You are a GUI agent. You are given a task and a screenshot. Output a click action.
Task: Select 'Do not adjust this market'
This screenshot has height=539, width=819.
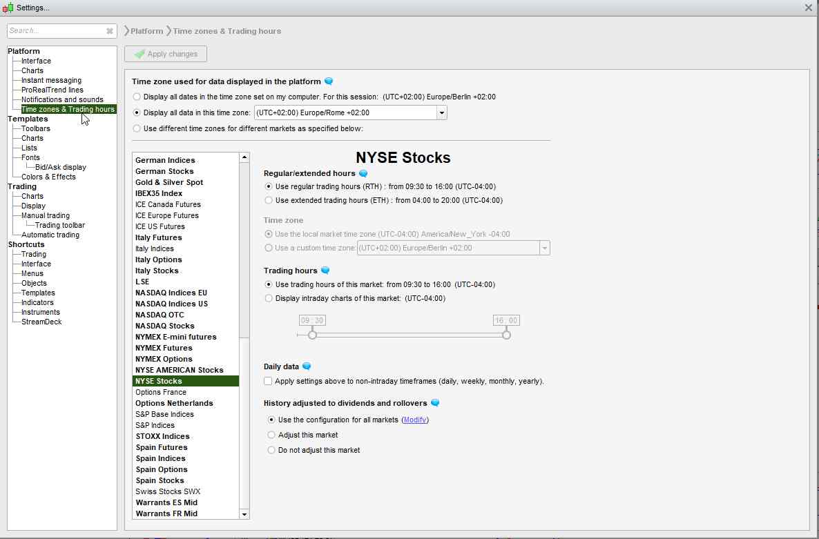[271, 450]
